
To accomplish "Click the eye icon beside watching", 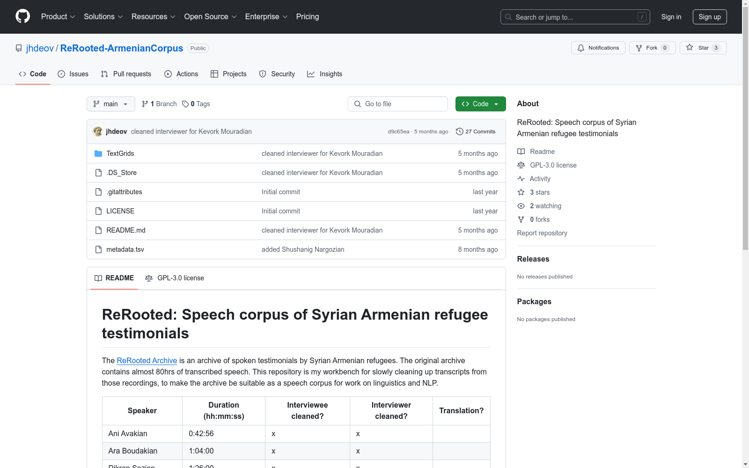I will pos(521,206).
